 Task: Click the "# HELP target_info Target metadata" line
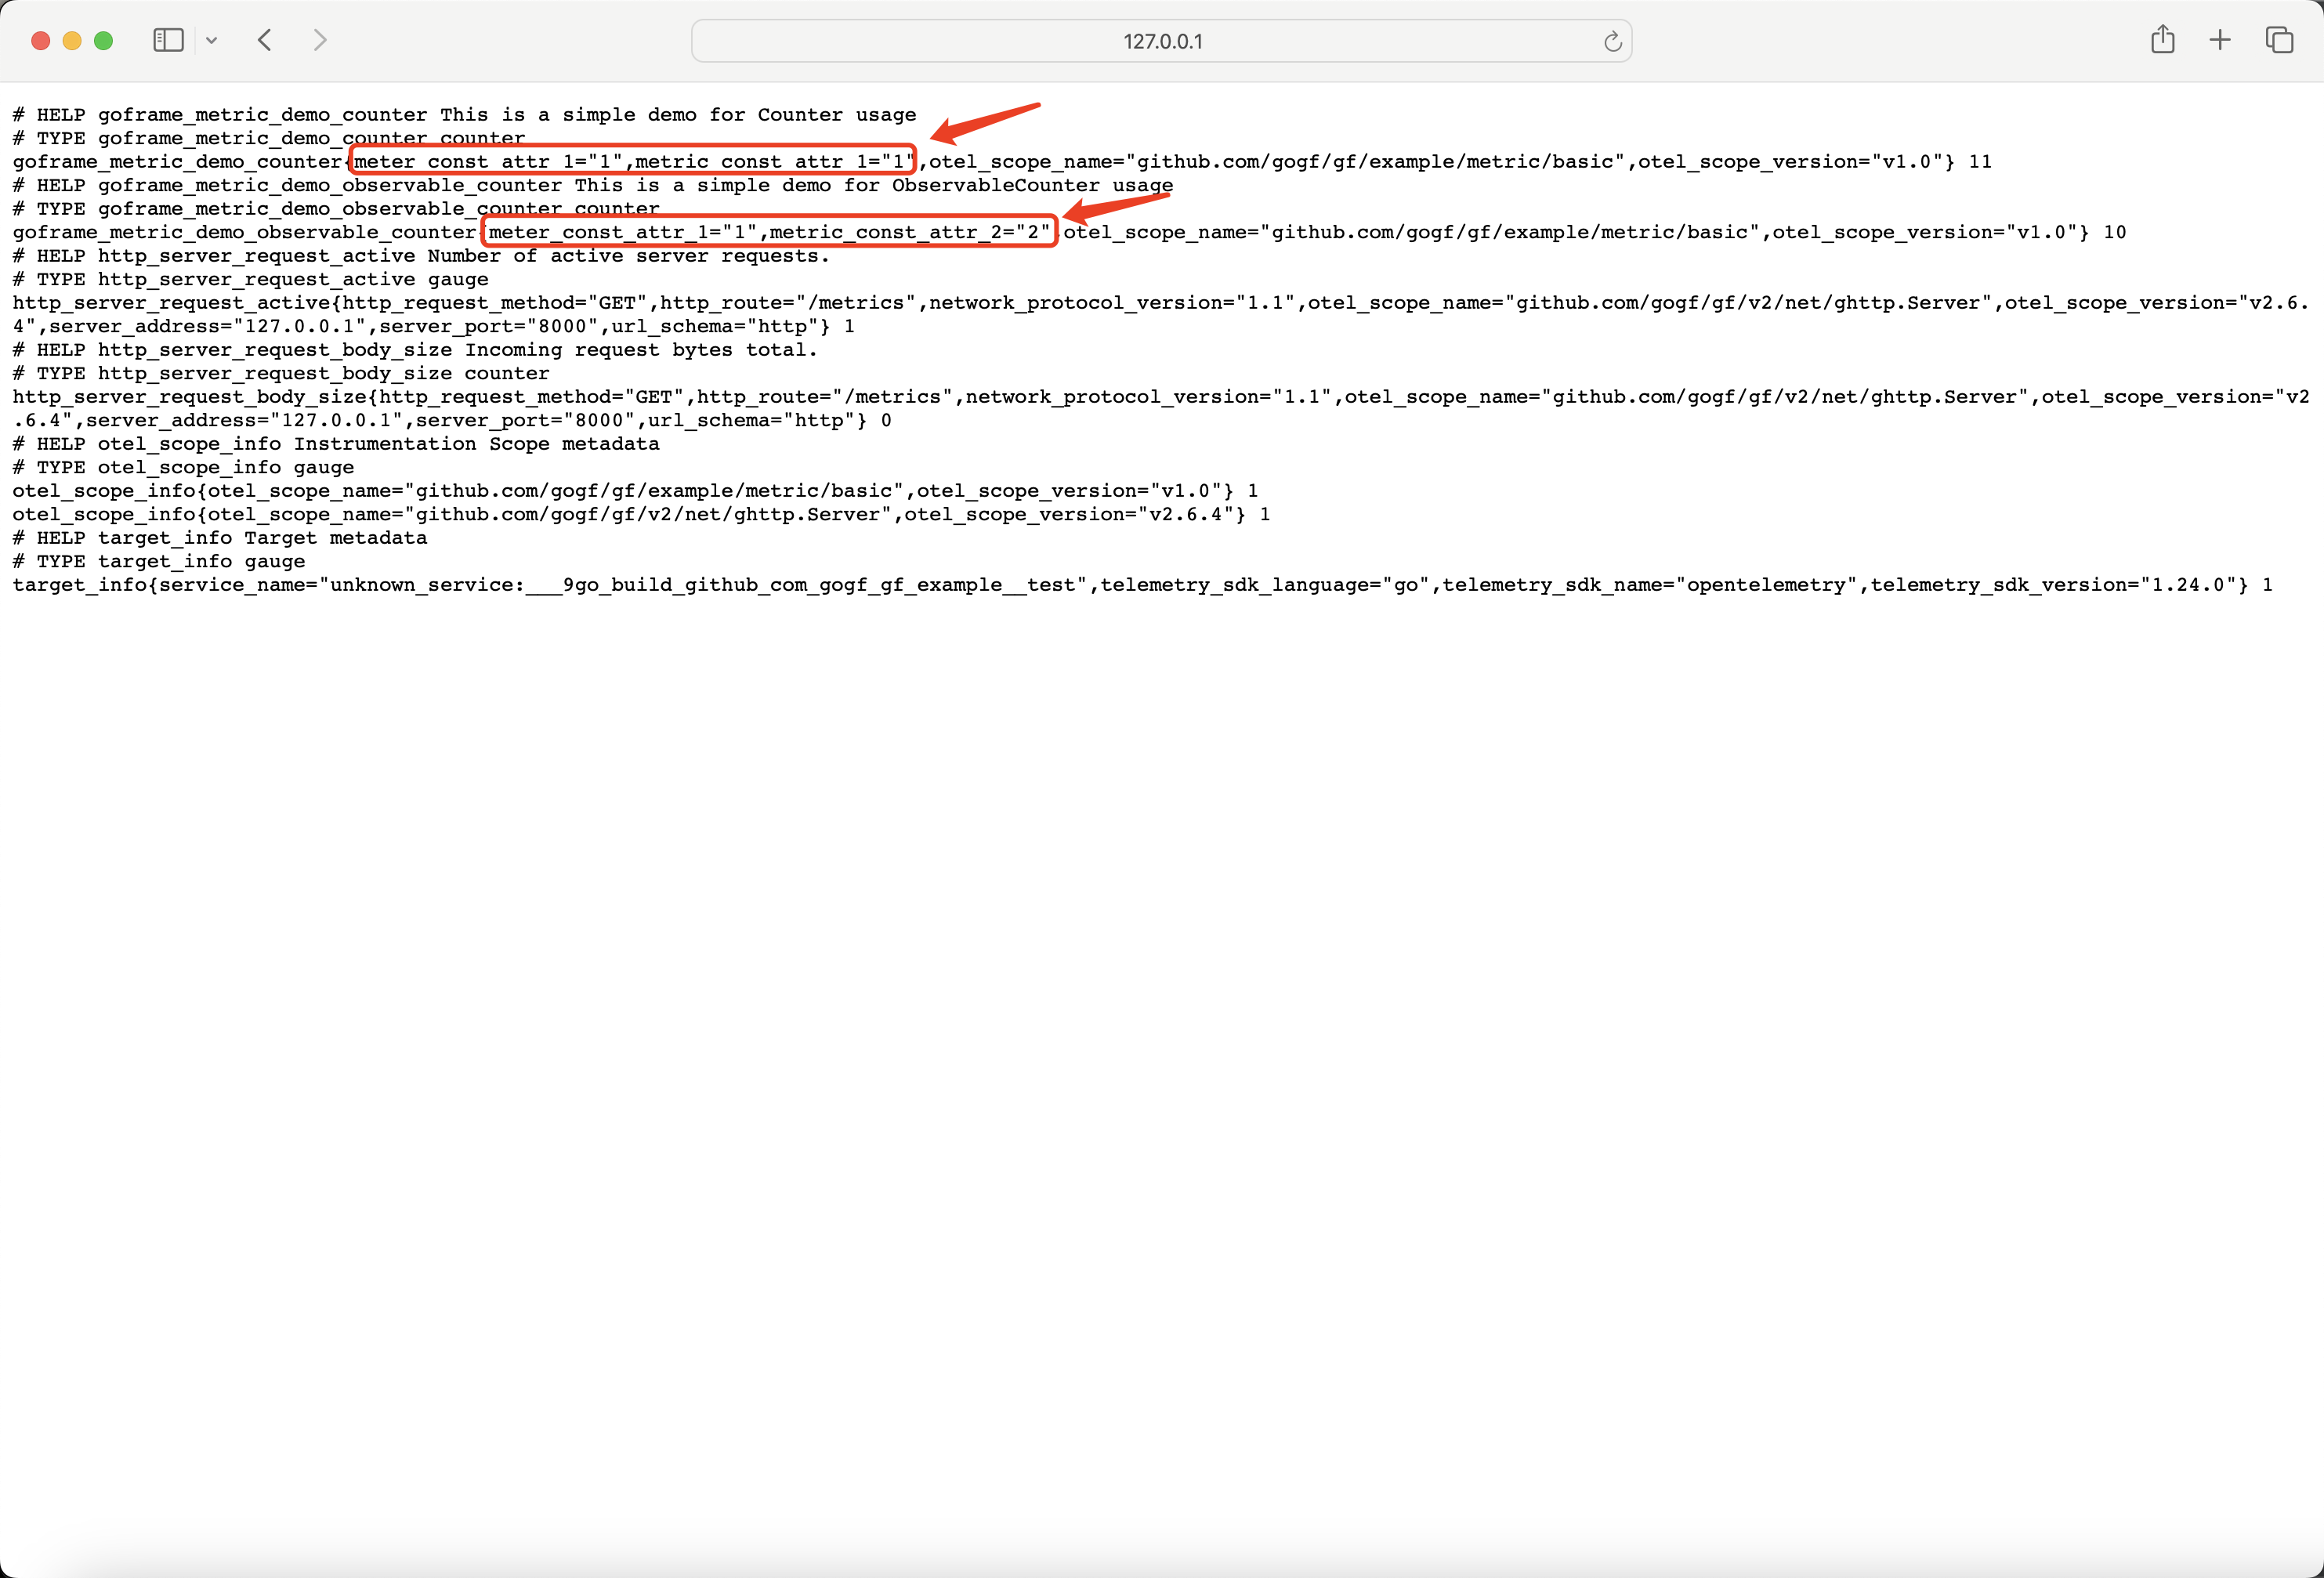tap(220, 538)
